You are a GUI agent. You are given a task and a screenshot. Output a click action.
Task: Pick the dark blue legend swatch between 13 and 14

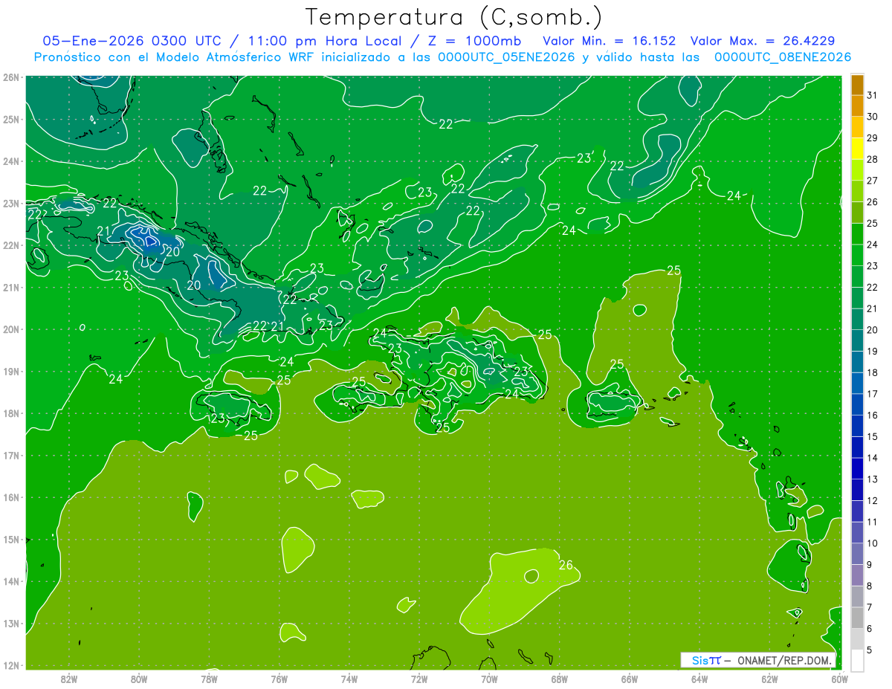pos(857,468)
